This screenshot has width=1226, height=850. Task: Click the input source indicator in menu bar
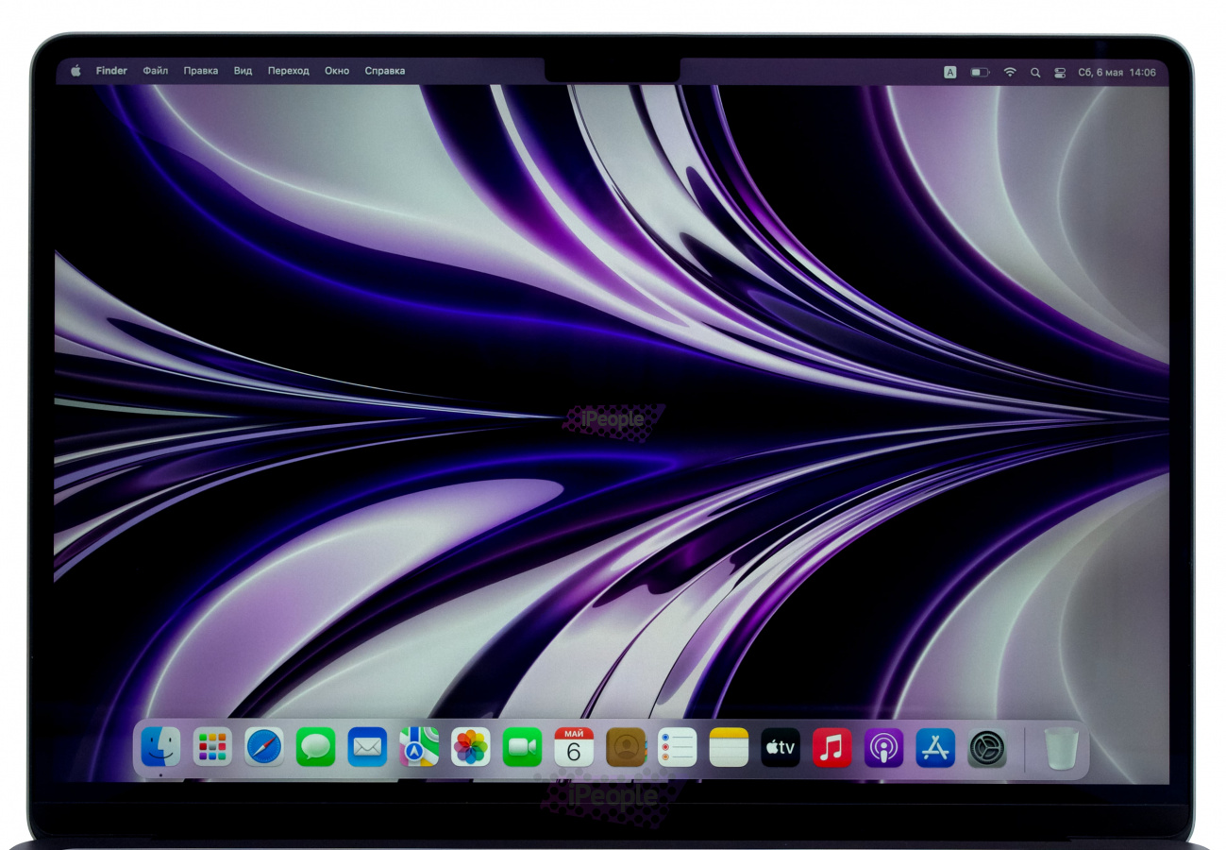(950, 72)
